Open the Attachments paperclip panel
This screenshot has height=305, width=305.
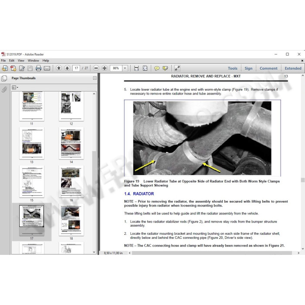tap(4, 89)
